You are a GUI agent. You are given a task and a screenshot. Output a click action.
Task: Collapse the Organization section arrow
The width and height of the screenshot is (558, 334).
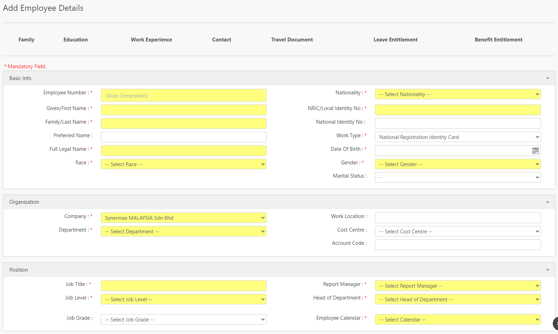coord(548,202)
